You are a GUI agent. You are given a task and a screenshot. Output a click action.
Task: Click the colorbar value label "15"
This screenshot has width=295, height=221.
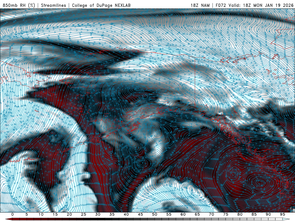(55, 214)
